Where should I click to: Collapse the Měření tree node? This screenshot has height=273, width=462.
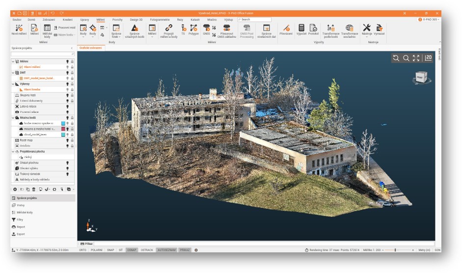tap(13, 61)
